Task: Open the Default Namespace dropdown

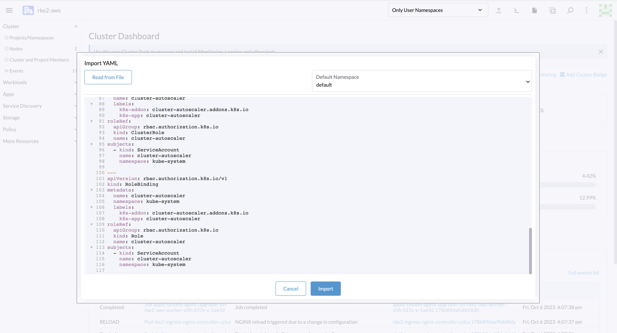Action: (422, 81)
